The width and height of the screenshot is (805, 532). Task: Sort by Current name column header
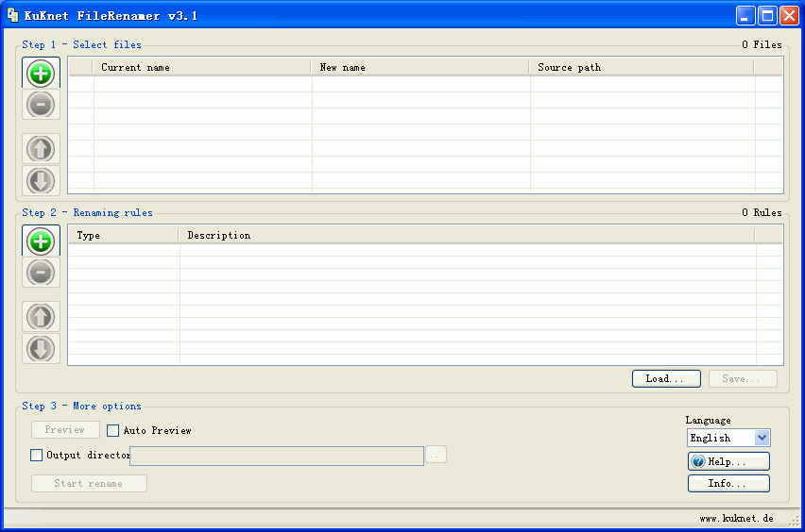click(201, 67)
